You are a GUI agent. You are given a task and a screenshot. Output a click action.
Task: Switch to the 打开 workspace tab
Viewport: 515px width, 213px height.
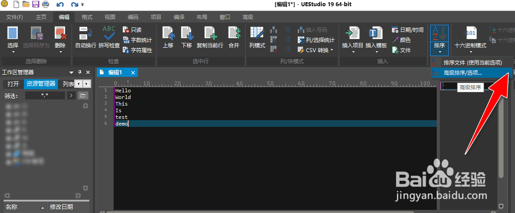pyautogui.click(x=13, y=84)
